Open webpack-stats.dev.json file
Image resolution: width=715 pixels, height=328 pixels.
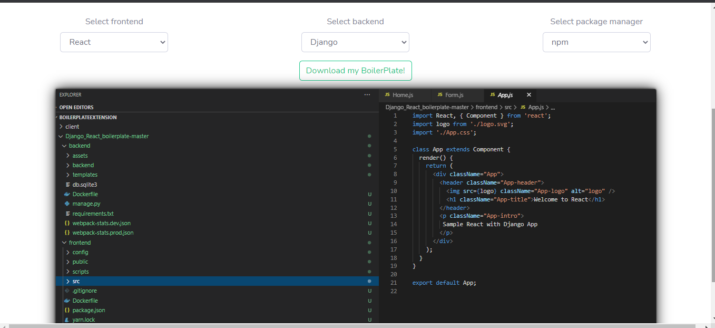click(x=102, y=223)
